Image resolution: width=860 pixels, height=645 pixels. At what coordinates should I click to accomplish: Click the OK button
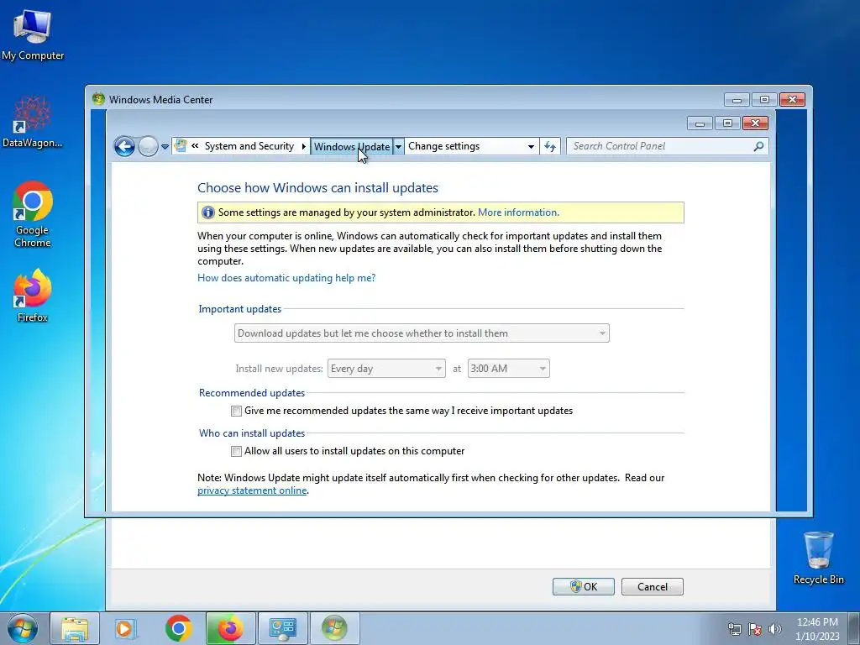583,587
